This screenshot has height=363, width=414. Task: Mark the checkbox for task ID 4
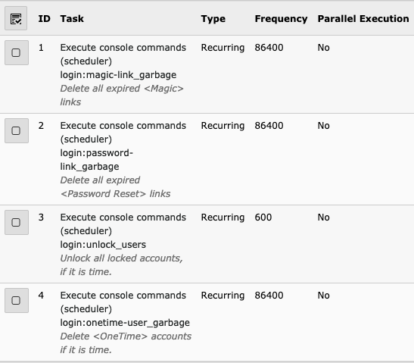tap(17, 300)
